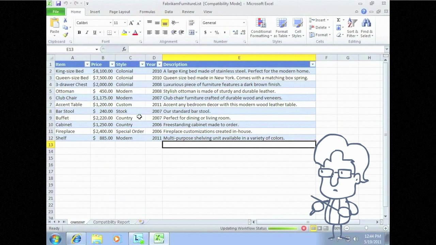436x245 pixels.
Task: Click the Decrease Decimal icon
Action: 243,32
